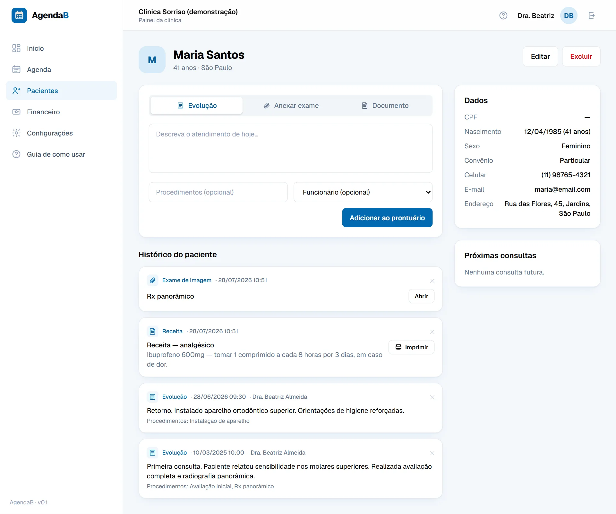616x514 pixels.
Task: Open the Rx panorâmico exam with Abrir
Action: point(421,296)
